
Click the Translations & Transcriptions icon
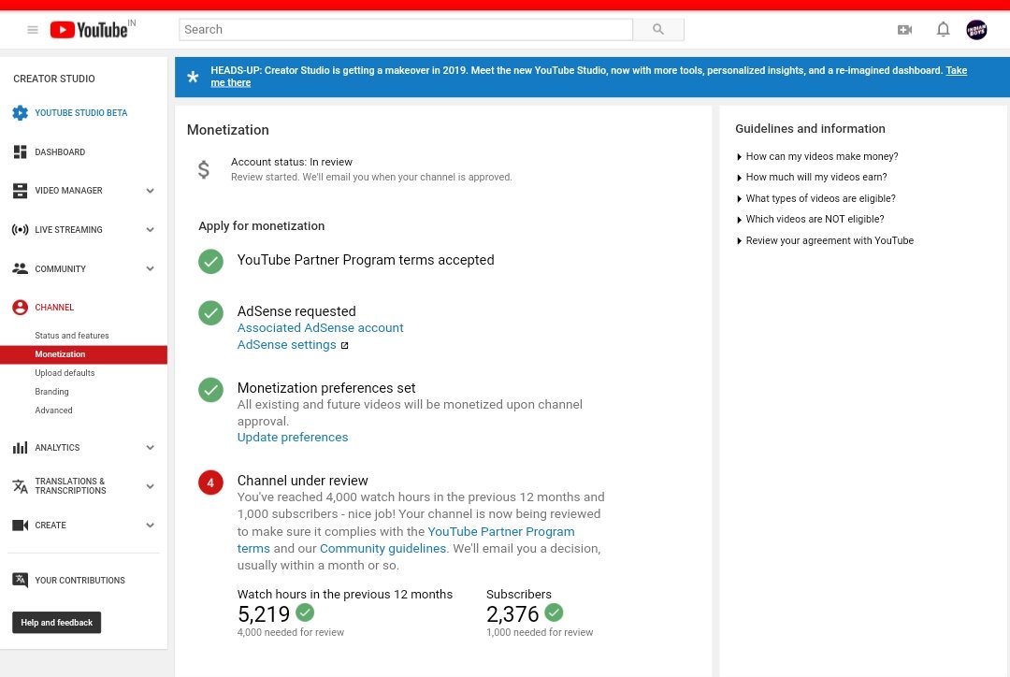pyautogui.click(x=20, y=486)
